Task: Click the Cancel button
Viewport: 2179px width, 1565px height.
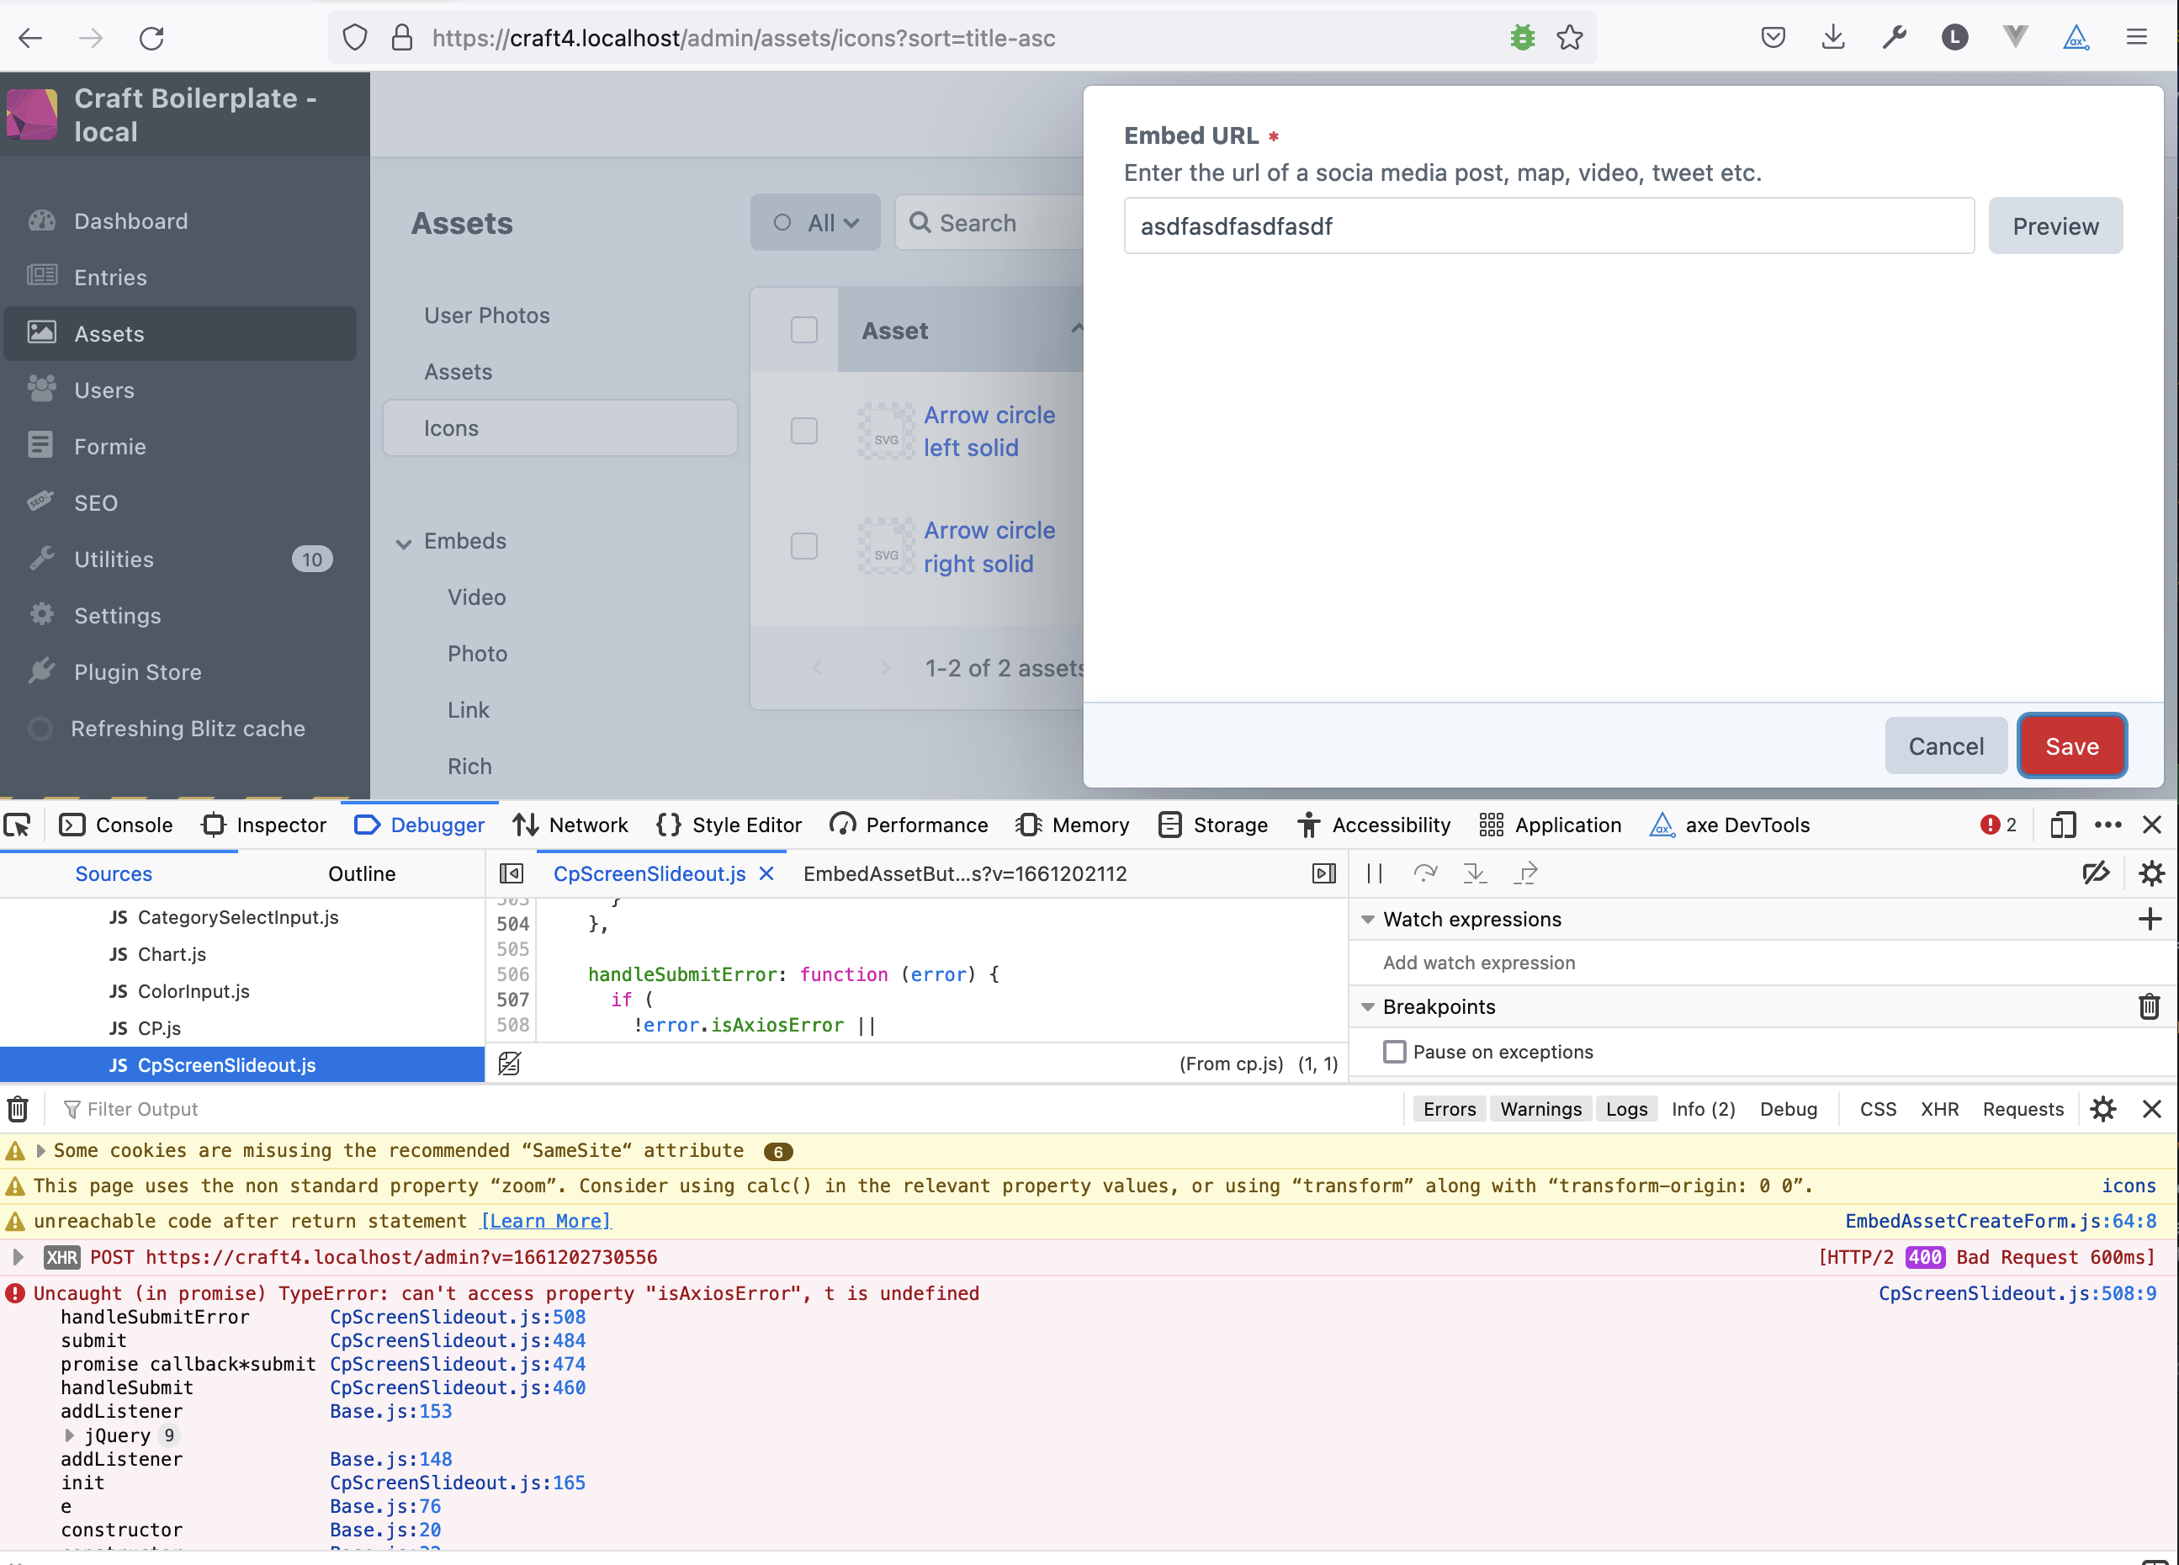Action: tap(1945, 745)
